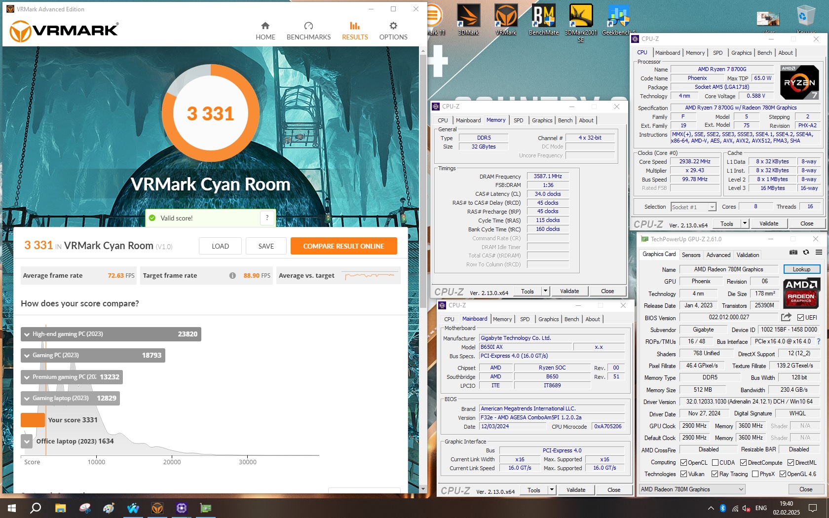Open Geekbench desktop shortcut
The image size is (829, 518).
coord(618,20)
